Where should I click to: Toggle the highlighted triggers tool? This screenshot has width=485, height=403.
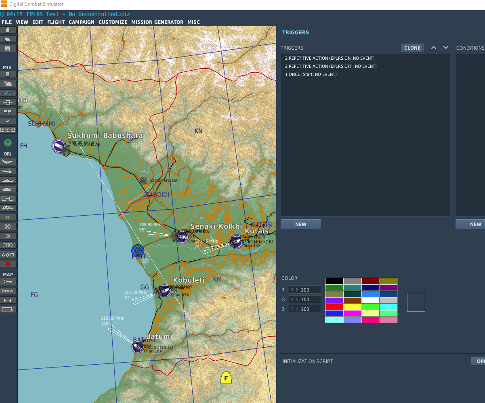tap(8, 93)
